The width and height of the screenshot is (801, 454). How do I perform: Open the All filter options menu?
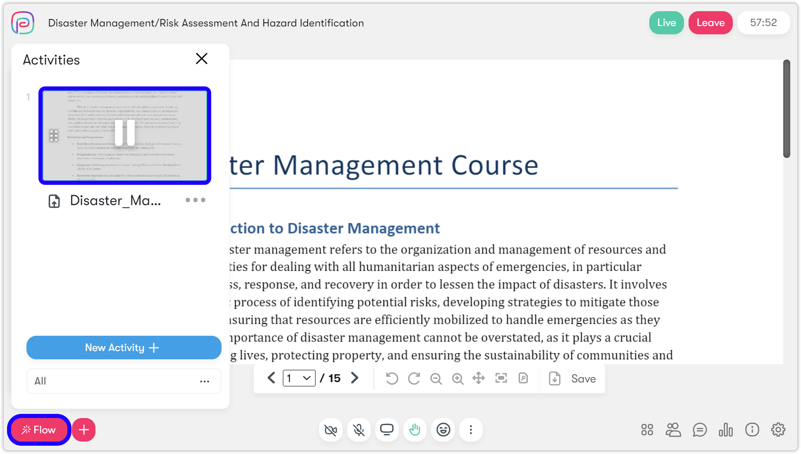point(205,381)
